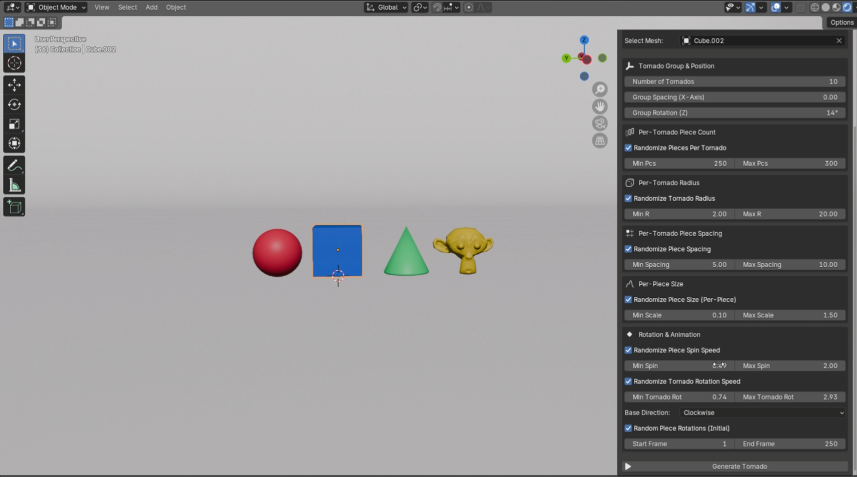Click the blue Z axis gizmo handle
857x477 pixels.
click(x=584, y=40)
